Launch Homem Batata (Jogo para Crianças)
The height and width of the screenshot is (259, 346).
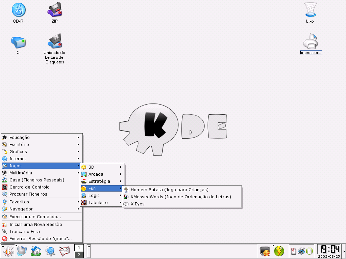(182, 190)
